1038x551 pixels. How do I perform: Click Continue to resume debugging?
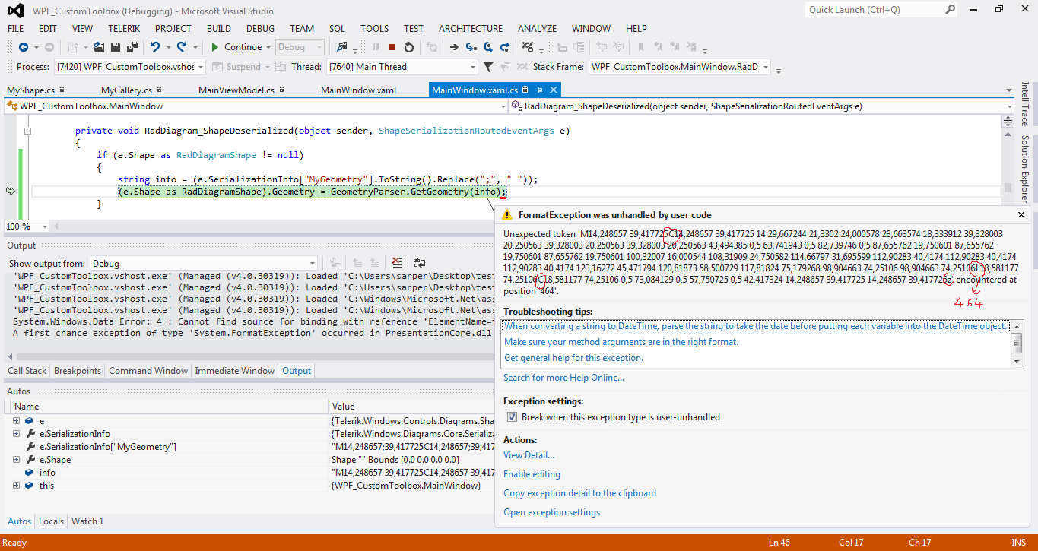point(236,47)
